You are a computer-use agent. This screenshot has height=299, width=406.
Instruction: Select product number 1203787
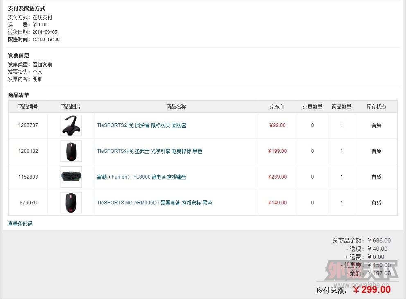(28, 125)
